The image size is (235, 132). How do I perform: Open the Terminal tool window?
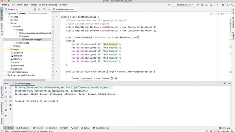click(x=37, y=128)
